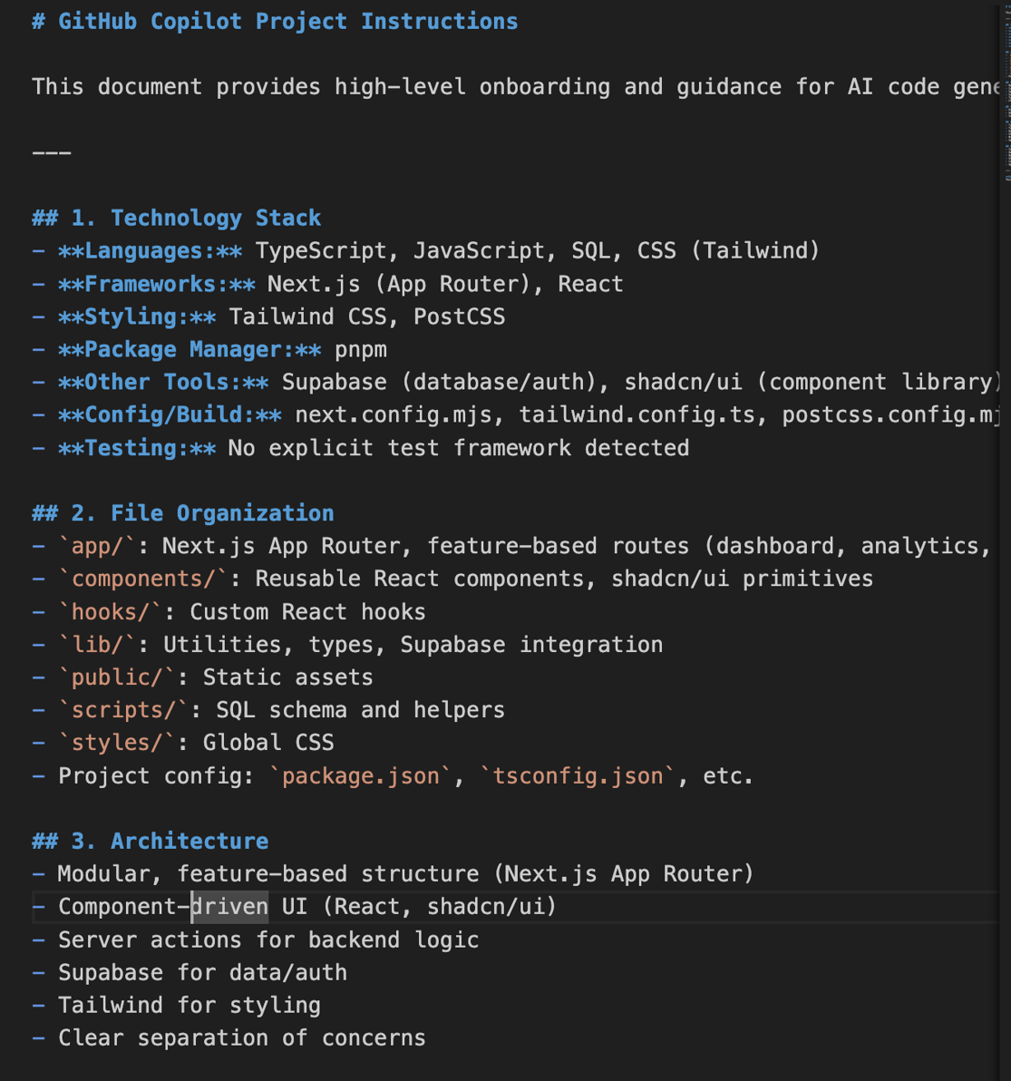Click the 'pnpm' text

coord(361,350)
